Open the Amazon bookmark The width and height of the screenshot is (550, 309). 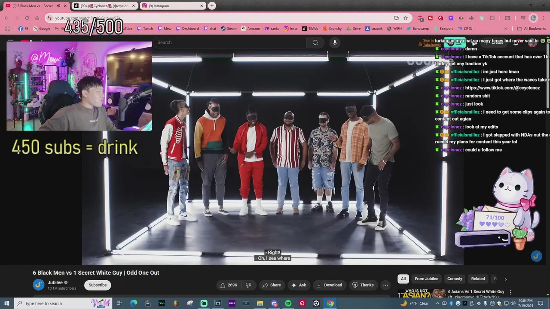tap(251, 29)
